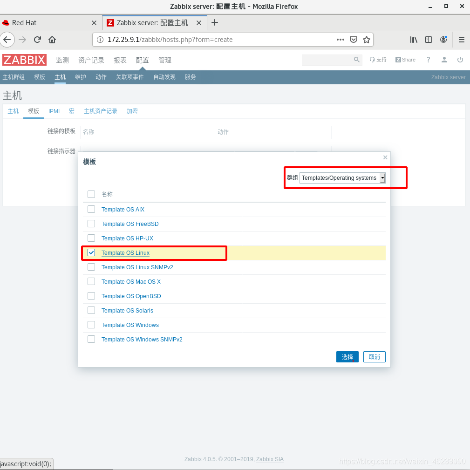
Task: Open Template OS Solaris link
Action: [x=127, y=311]
